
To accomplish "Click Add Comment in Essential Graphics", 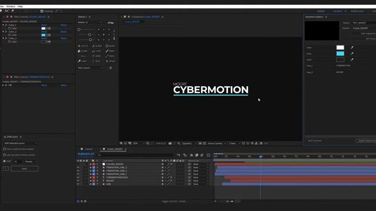I will point(315,141).
